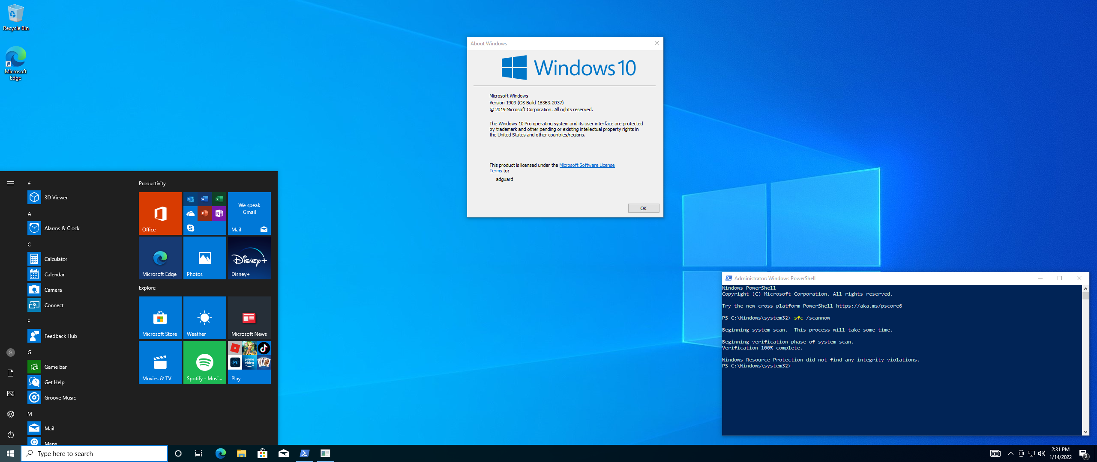Open the volume control in system tray
The image size is (1097, 462).
pos(1041,453)
